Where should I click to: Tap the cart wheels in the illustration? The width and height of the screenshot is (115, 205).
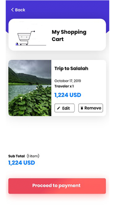pyautogui.click(x=24, y=44)
